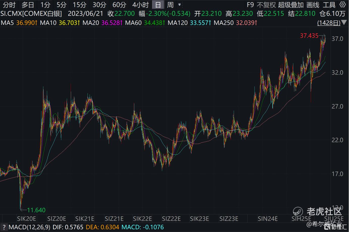Click the 22.0 price axis label
This screenshot has width=349, height=232.
click(x=337, y=140)
